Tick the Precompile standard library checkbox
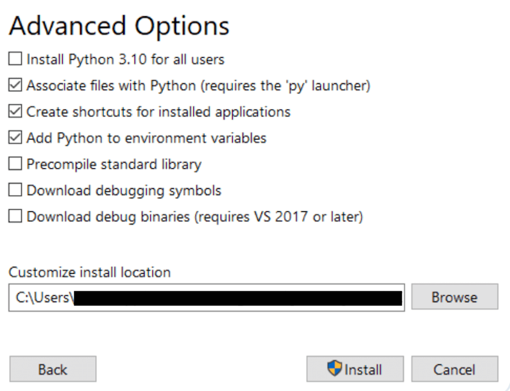Screen dimensions: 510x391 (x=15, y=164)
